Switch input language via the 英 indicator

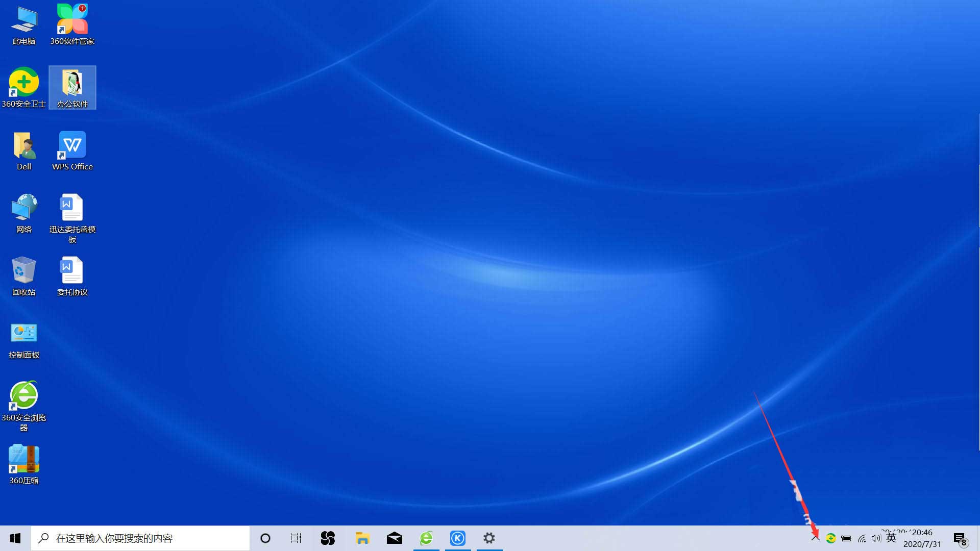pyautogui.click(x=891, y=538)
